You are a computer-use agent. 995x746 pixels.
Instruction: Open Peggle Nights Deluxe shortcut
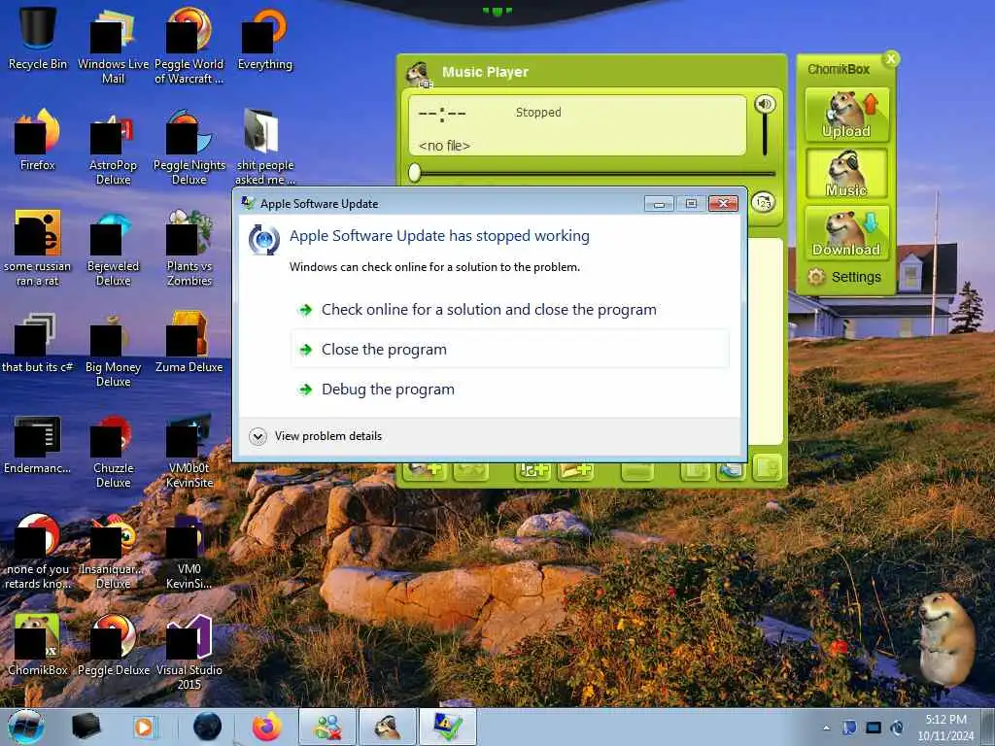189,148
